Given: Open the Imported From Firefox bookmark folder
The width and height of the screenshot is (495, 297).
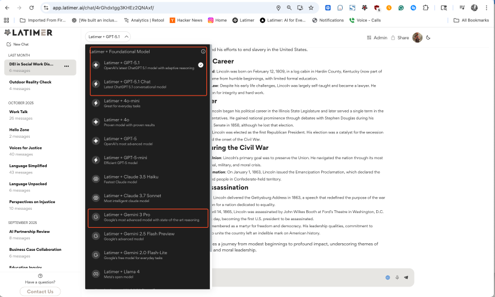Looking at the screenshot, I should click(42, 20).
